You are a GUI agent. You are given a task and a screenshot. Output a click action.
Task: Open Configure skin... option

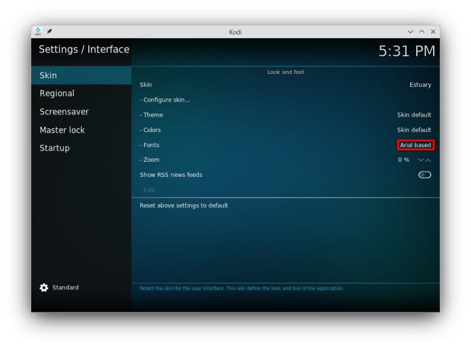(285, 100)
